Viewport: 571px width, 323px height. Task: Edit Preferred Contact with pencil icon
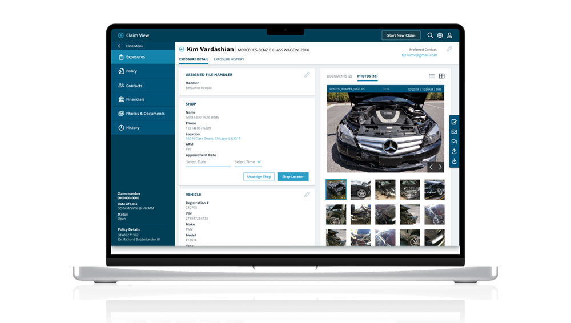tap(449, 49)
